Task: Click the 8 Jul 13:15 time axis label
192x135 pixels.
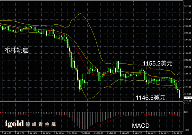Action: click(177, 133)
